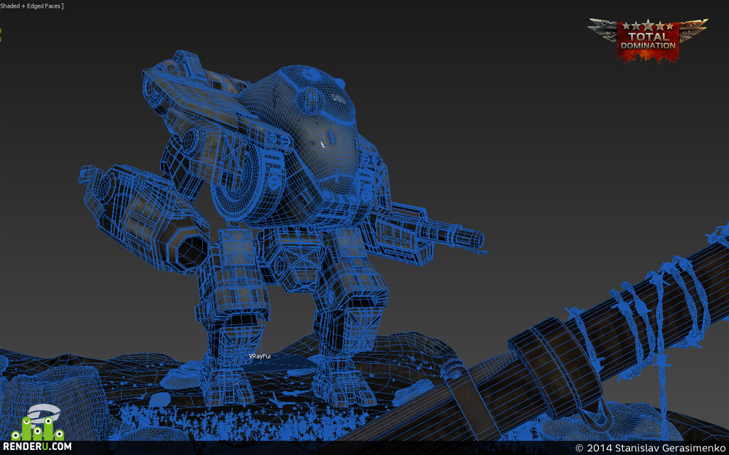This screenshot has height=455, width=729.
Task: Click the RenderU.com green mascot logo
Action: (37, 422)
